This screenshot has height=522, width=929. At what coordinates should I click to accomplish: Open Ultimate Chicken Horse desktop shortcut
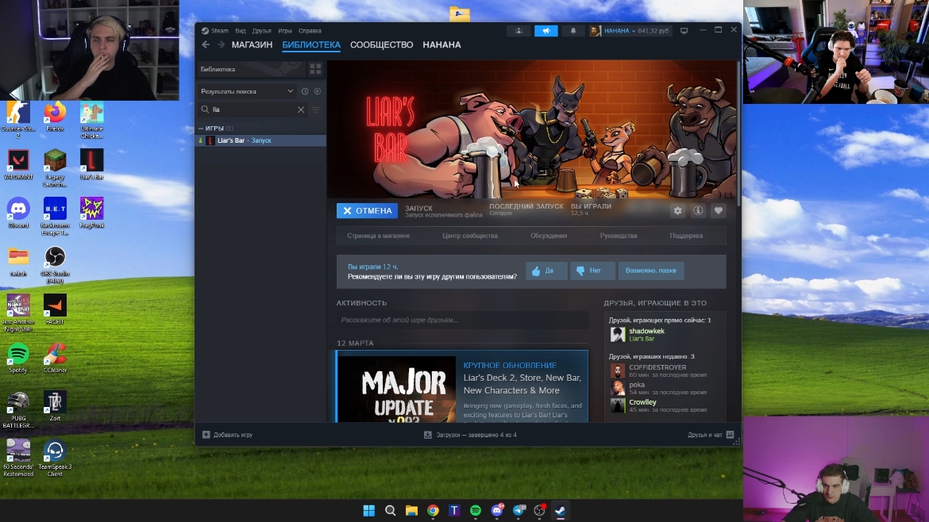(92, 120)
